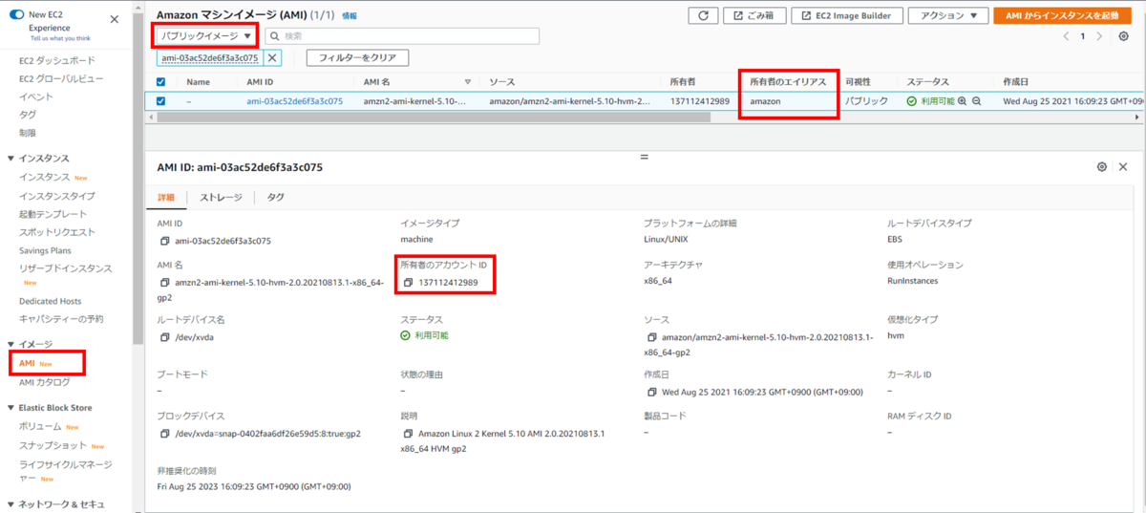1146x513 pixels.
Task: Go to next results page arrow
Action: click(1099, 36)
